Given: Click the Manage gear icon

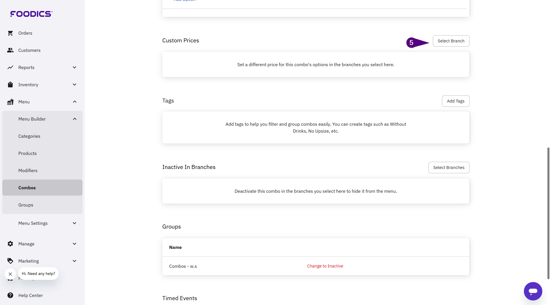Looking at the screenshot, I should (x=10, y=244).
